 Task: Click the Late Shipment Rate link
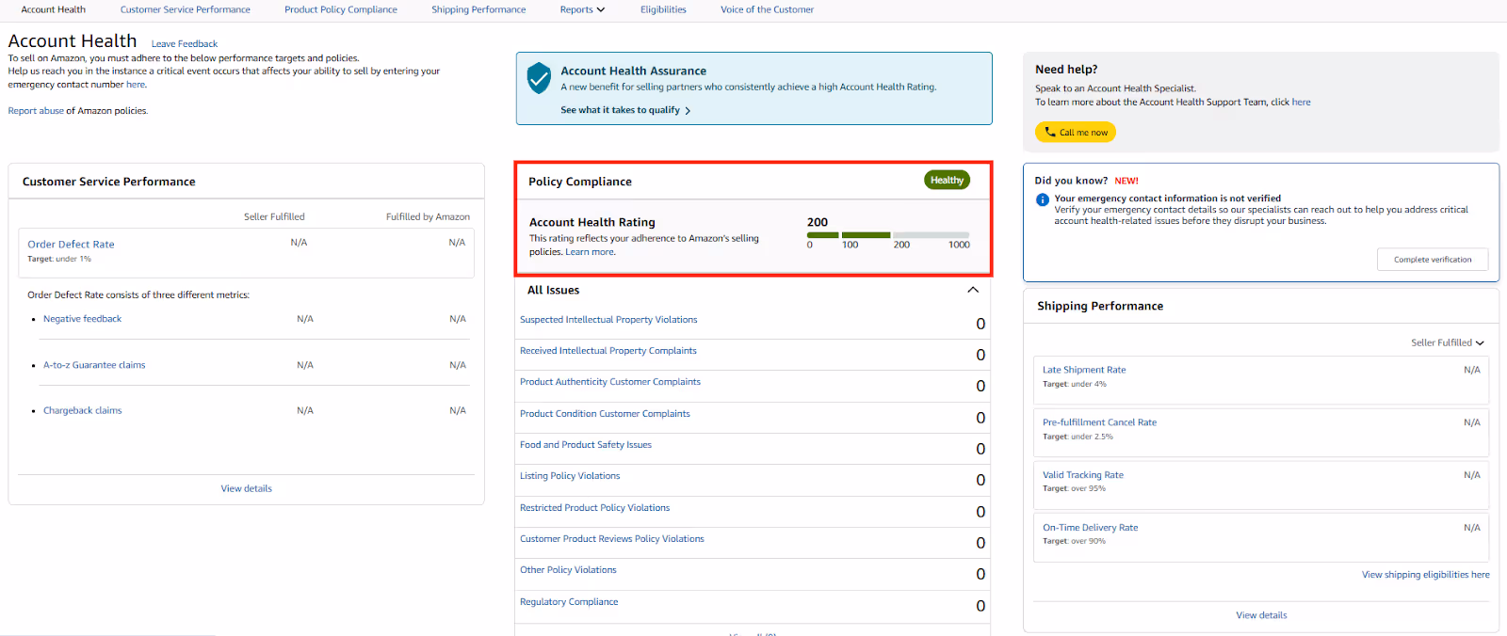[x=1084, y=370]
